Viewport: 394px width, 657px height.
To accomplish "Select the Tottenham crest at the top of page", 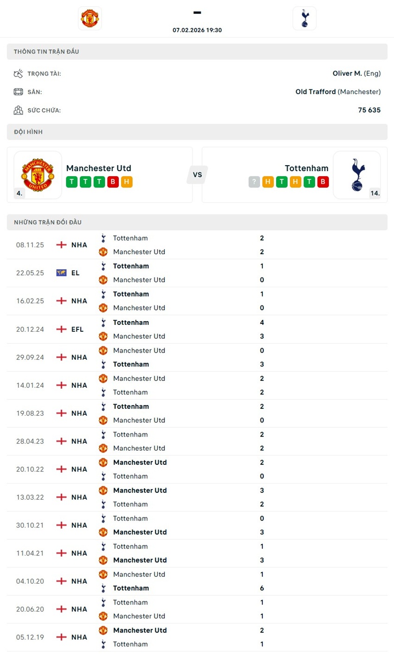I will pos(305,18).
